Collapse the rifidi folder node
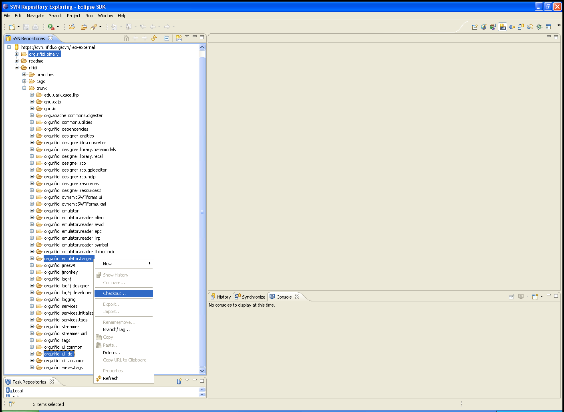 click(x=16, y=67)
